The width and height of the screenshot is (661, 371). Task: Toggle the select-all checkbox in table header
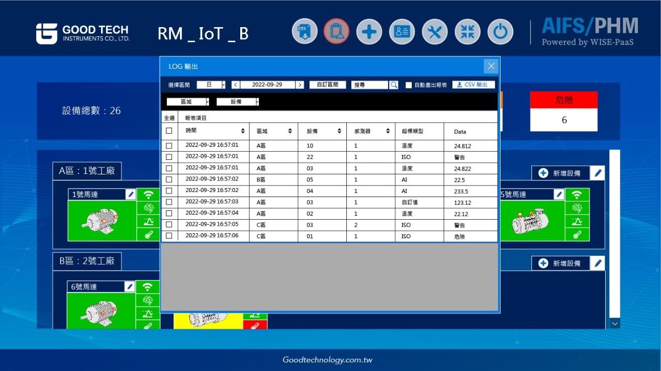click(169, 131)
